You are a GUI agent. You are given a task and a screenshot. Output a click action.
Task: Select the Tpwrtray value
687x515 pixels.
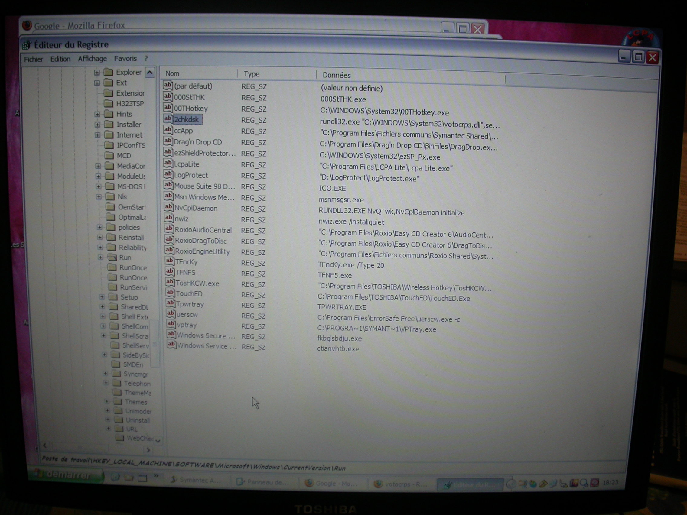pos(190,305)
